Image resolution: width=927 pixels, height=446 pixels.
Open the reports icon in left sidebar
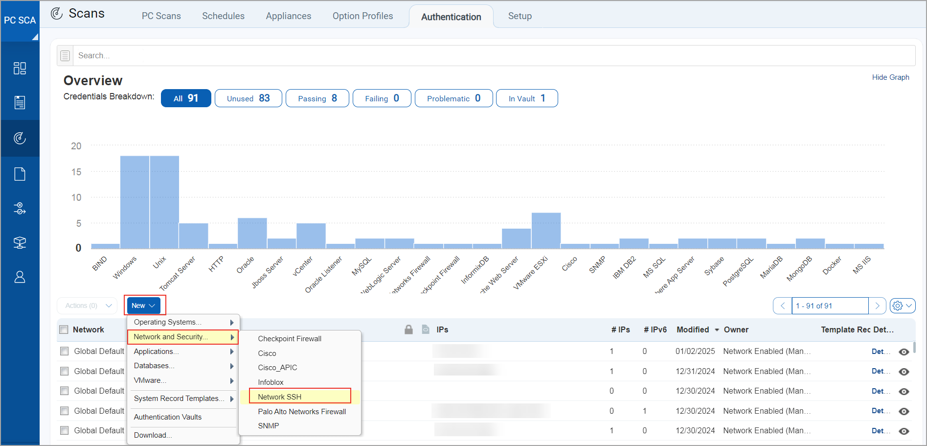(x=20, y=102)
